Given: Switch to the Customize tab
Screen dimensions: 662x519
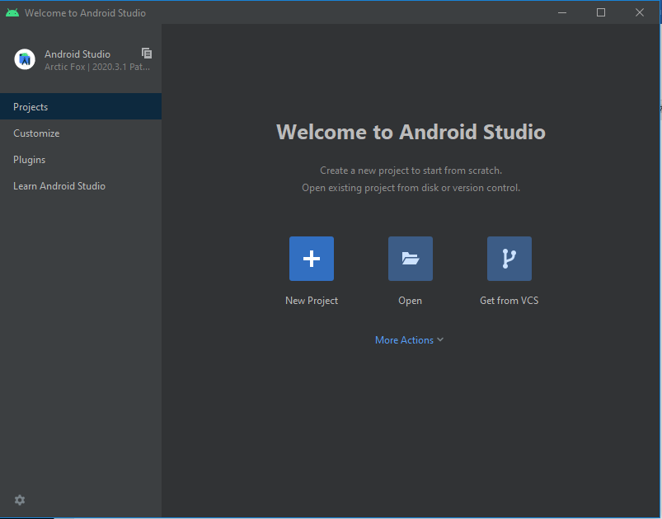Looking at the screenshot, I should point(36,133).
